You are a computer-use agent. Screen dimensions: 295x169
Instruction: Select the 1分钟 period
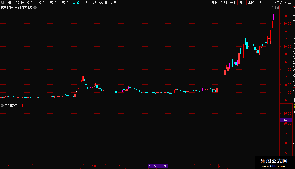[20, 2]
